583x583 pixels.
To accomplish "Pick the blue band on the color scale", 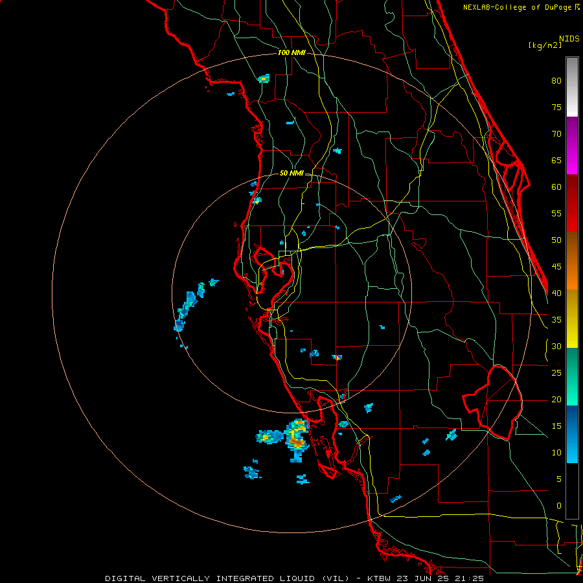I will (x=572, y=434).
